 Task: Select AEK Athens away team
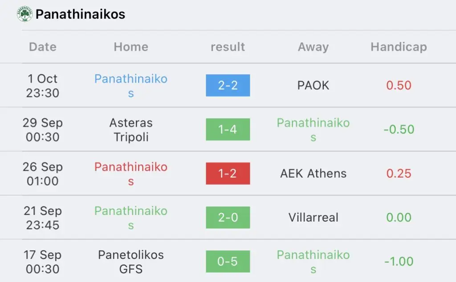pyautogui.click(x=313, y=174)
